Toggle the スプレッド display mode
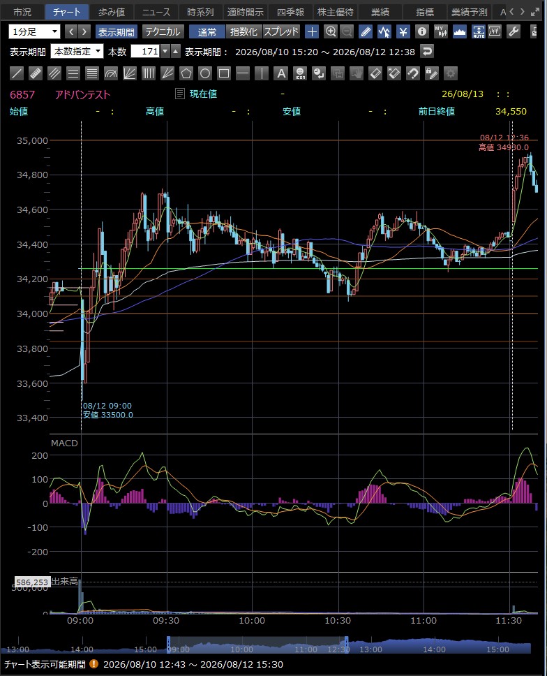547x676 pixels. pos(280,31)
